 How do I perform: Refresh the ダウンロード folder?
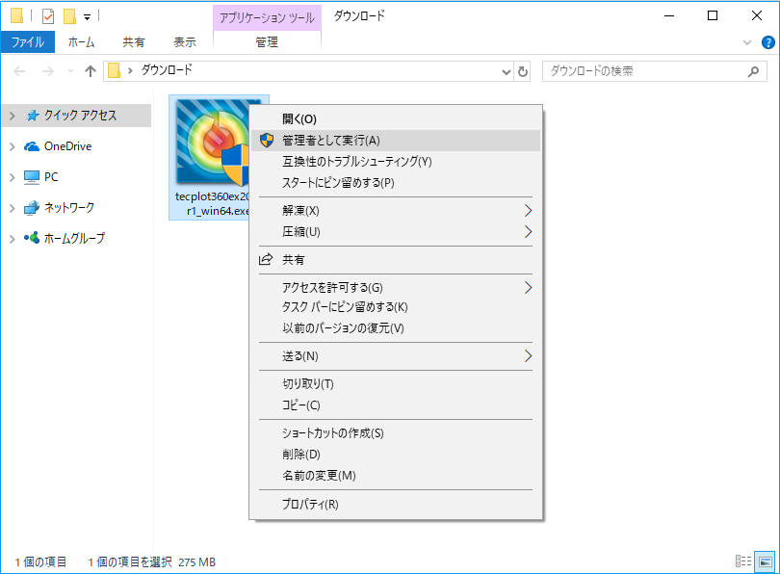click(x=522, y=71)
